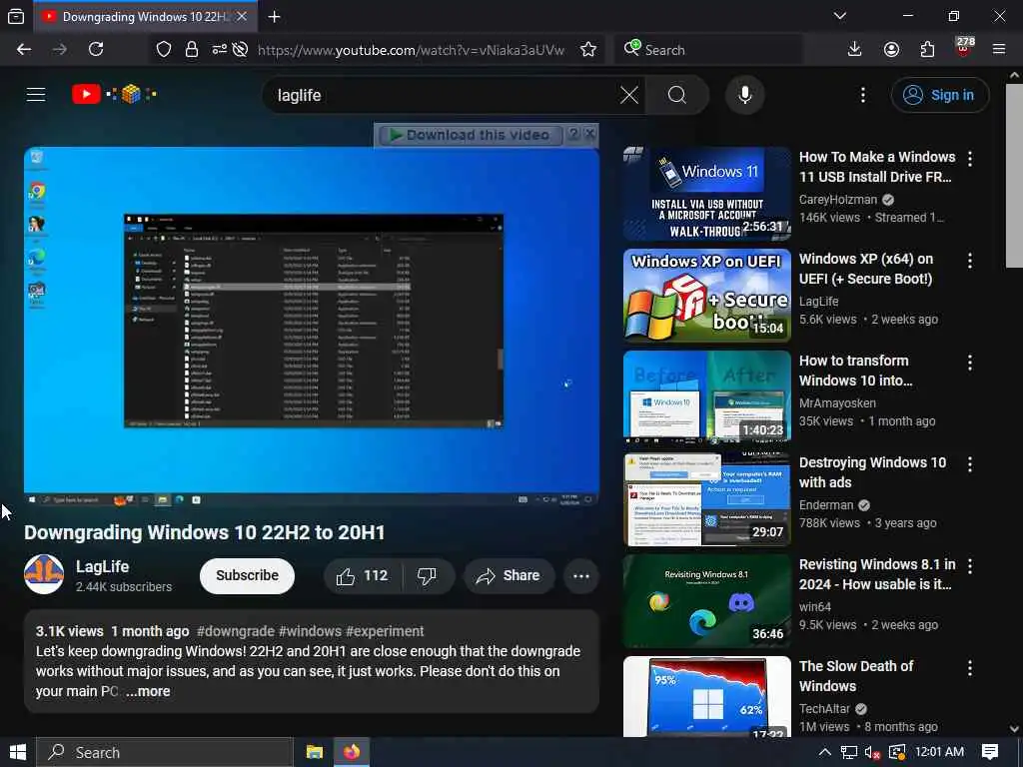Open extensions puzzle icon
Image resolution: width=1023 pixels, height=767 pixels.
[x=927, y=50]
